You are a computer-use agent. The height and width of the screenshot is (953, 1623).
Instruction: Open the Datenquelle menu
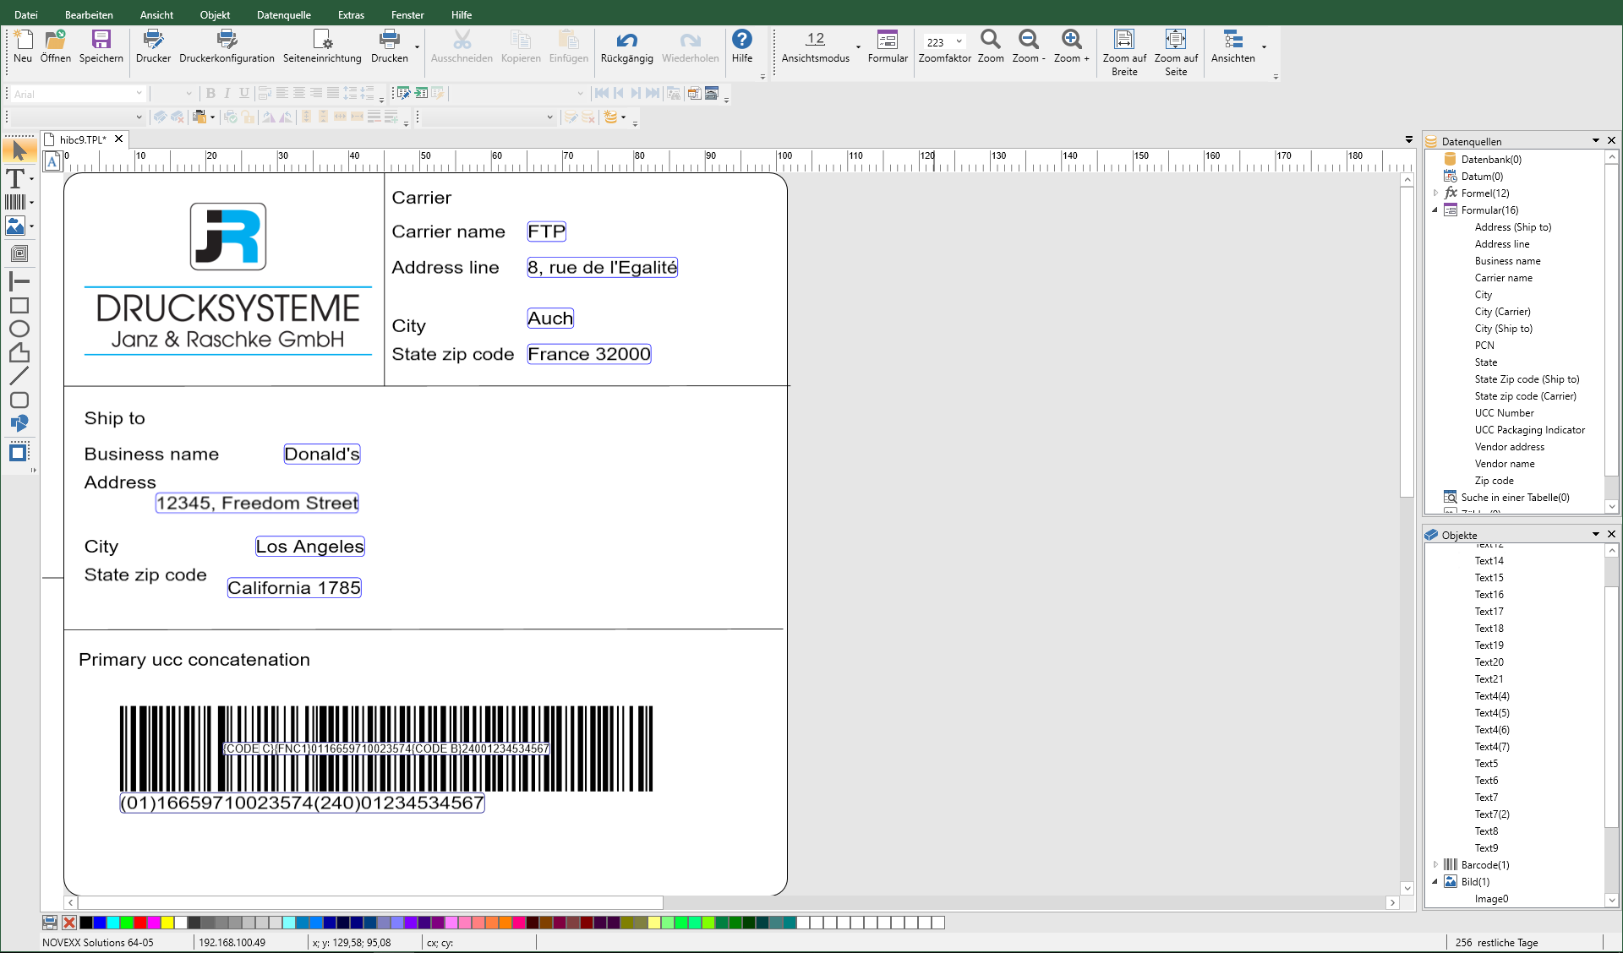[x=283, y=14]
